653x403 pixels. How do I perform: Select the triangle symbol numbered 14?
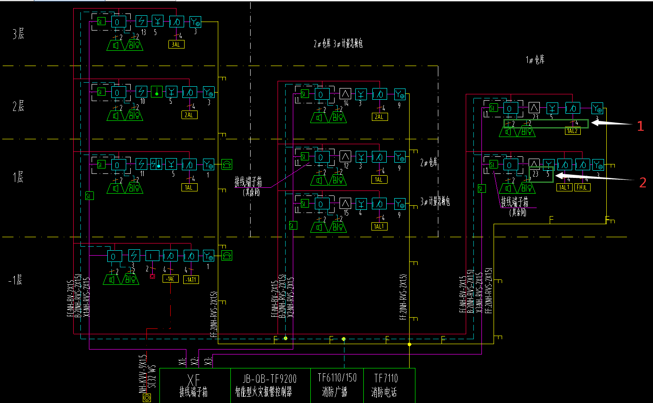pyautogui.click(x=345, y=94)
